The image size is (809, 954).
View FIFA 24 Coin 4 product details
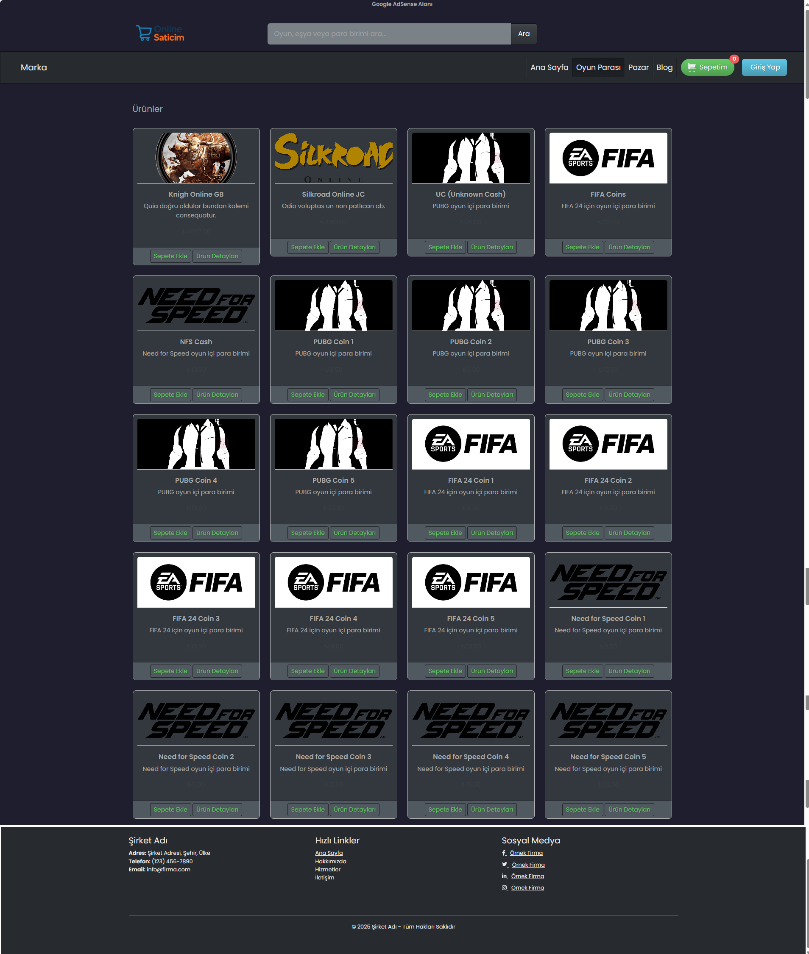354,671
